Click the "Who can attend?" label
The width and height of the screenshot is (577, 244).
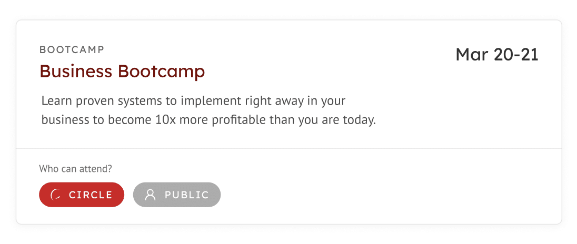tap(75, 169)
